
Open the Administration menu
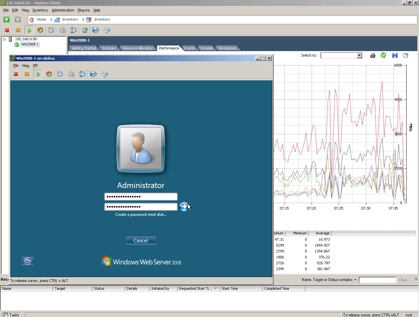(63, 10)
